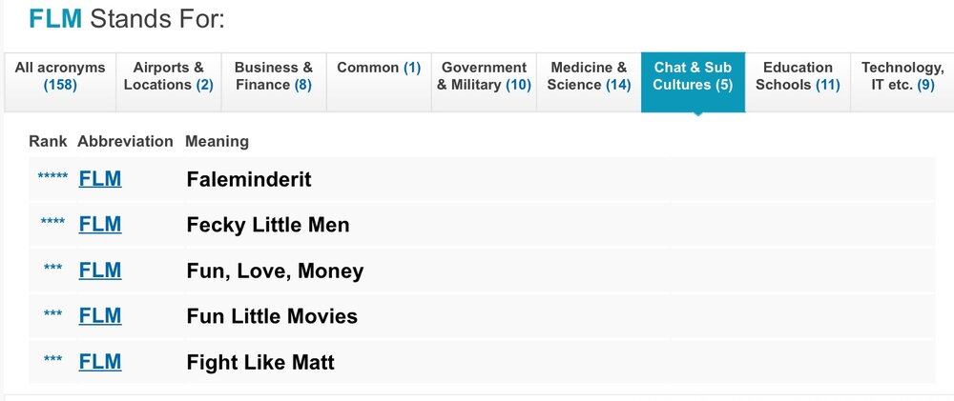This screenshot has width=954, height=401.
Task: Follow FLM link for Fun, Love, Money
Action: pos(100,270)
